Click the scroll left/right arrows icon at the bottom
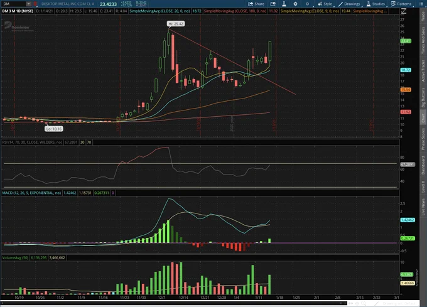This screenshot has width=427, height=307. (x=351, y=303)
